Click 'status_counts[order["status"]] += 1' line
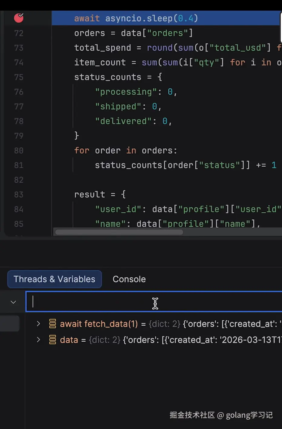 (x=186, y=165)
